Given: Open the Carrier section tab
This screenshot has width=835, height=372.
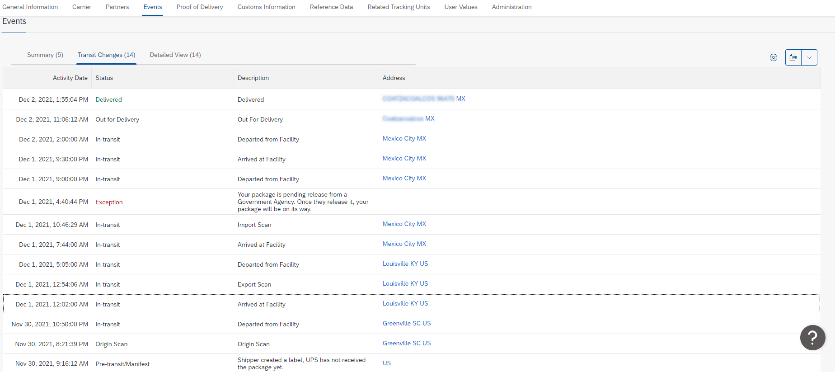Looking at the screenshot, I should (x=82, y=7).
